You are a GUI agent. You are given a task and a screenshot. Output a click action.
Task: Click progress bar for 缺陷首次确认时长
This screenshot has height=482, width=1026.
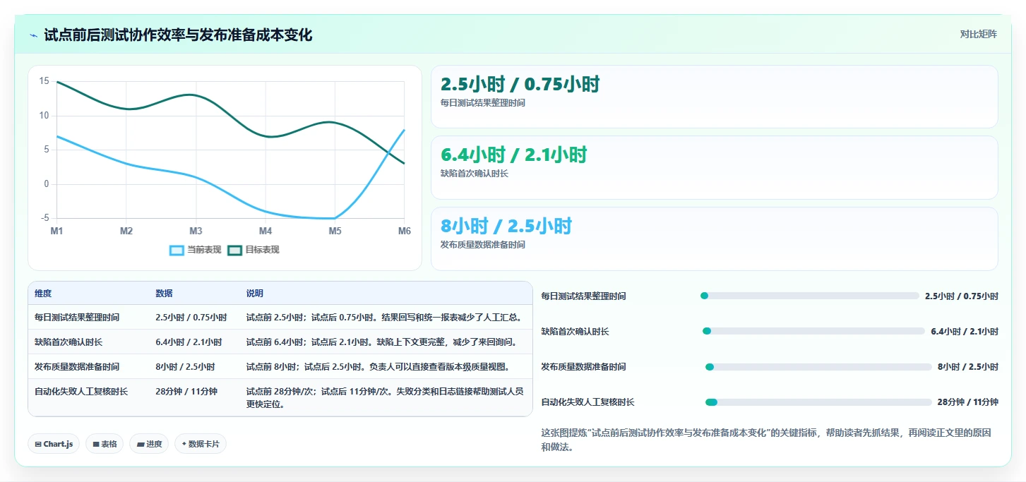813,331
